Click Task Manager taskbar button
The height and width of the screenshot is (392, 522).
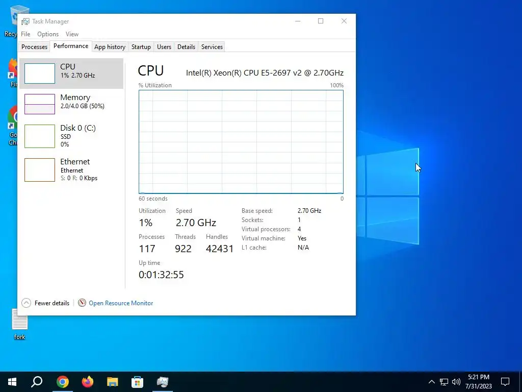pyautogui.click(x=163, y=382)
